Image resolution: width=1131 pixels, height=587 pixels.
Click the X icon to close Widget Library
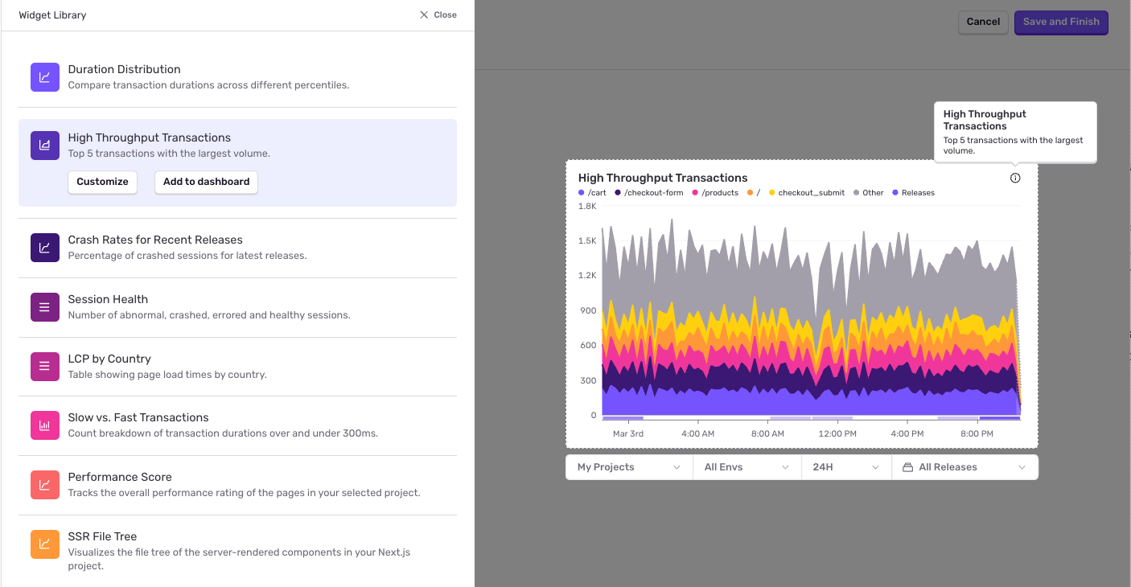(x=424, y=14)
